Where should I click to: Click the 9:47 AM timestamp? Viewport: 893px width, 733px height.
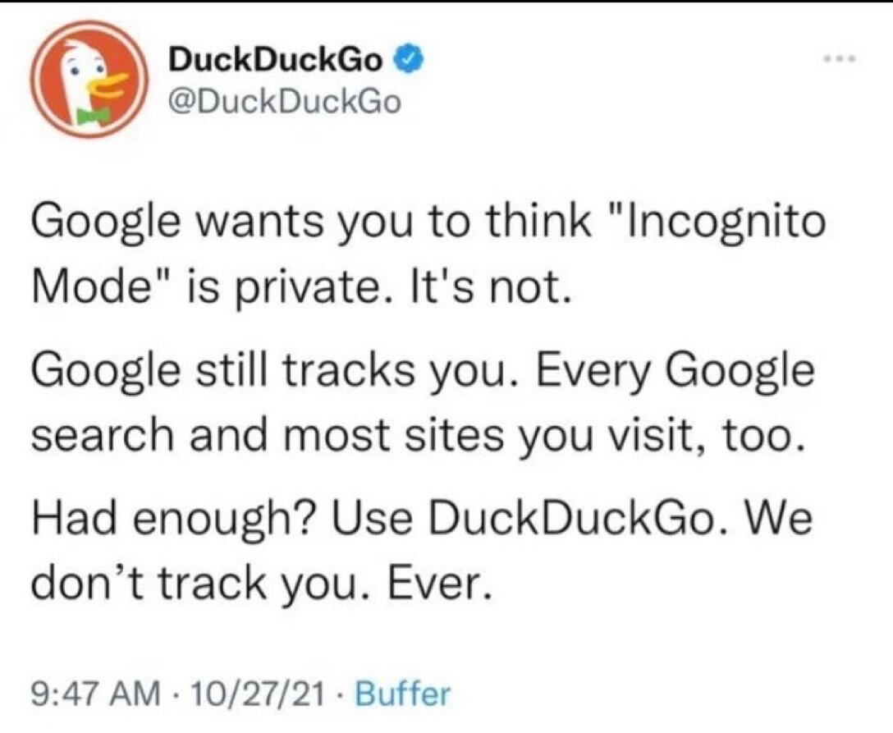(x=96, y=695)
